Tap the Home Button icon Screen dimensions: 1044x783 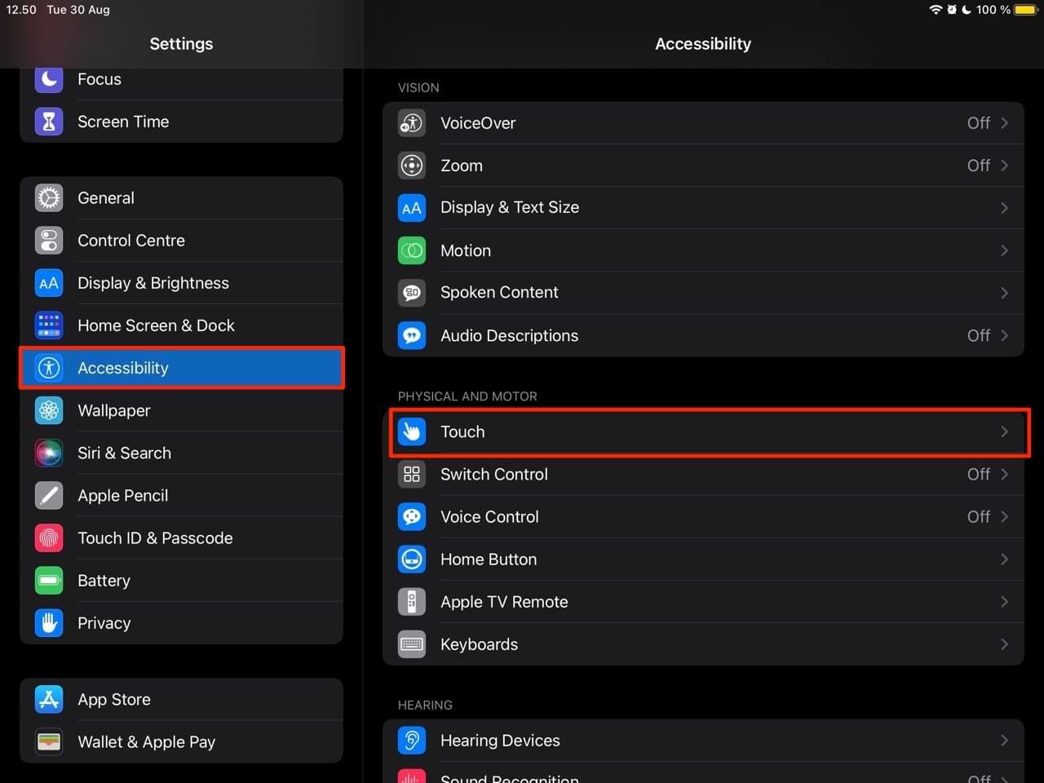(x=412, y=559)
